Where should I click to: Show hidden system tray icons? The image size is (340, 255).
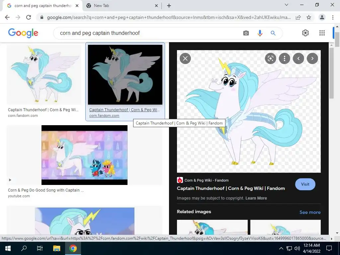click(281, 248)
